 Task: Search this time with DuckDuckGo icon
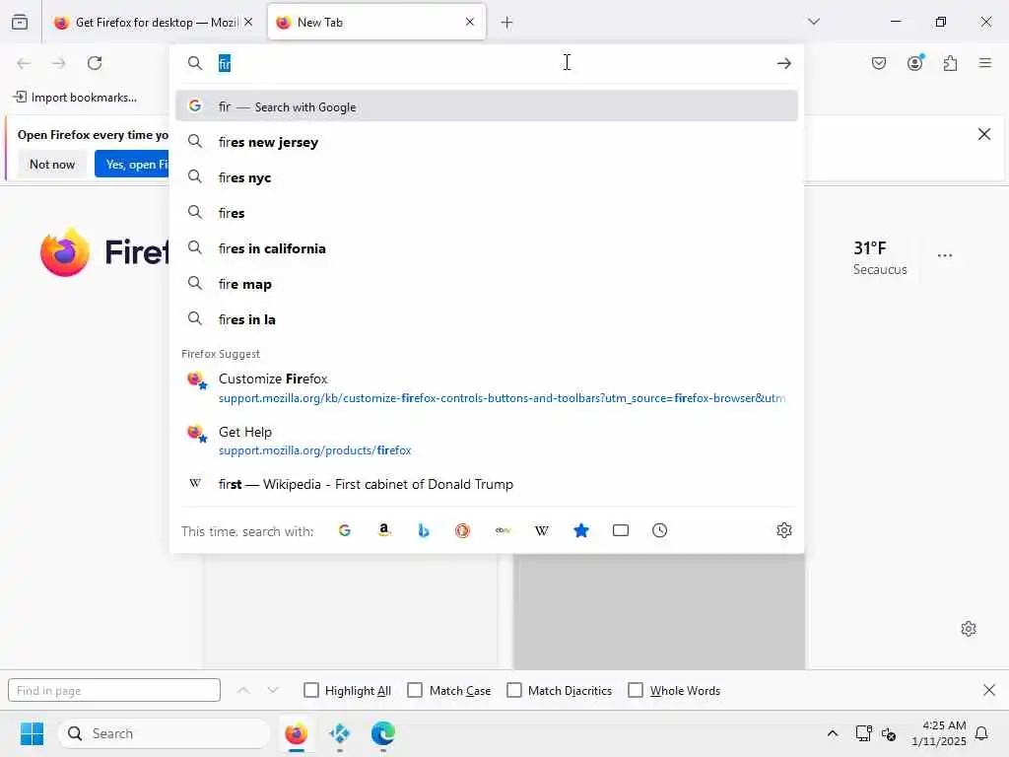pyautogui.click(x=463, y=530)
